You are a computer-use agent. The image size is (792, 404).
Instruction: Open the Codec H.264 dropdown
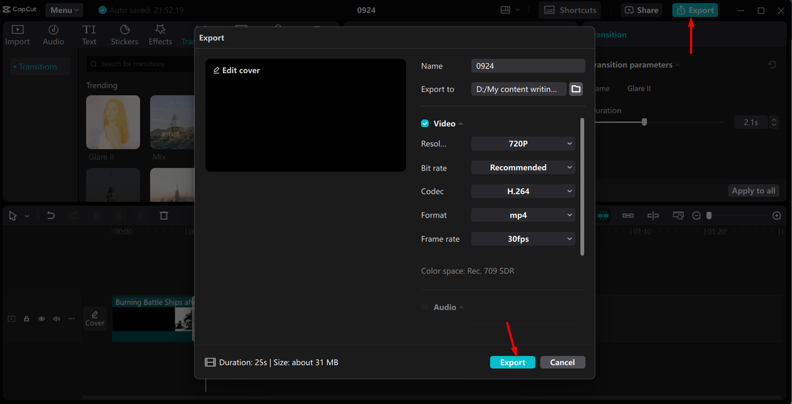pos(523,191)
